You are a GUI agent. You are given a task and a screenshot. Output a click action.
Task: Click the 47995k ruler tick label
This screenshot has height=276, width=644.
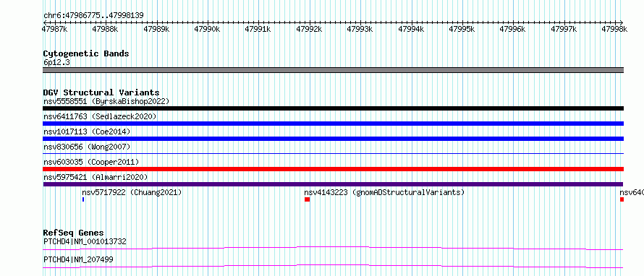[462, 29]
